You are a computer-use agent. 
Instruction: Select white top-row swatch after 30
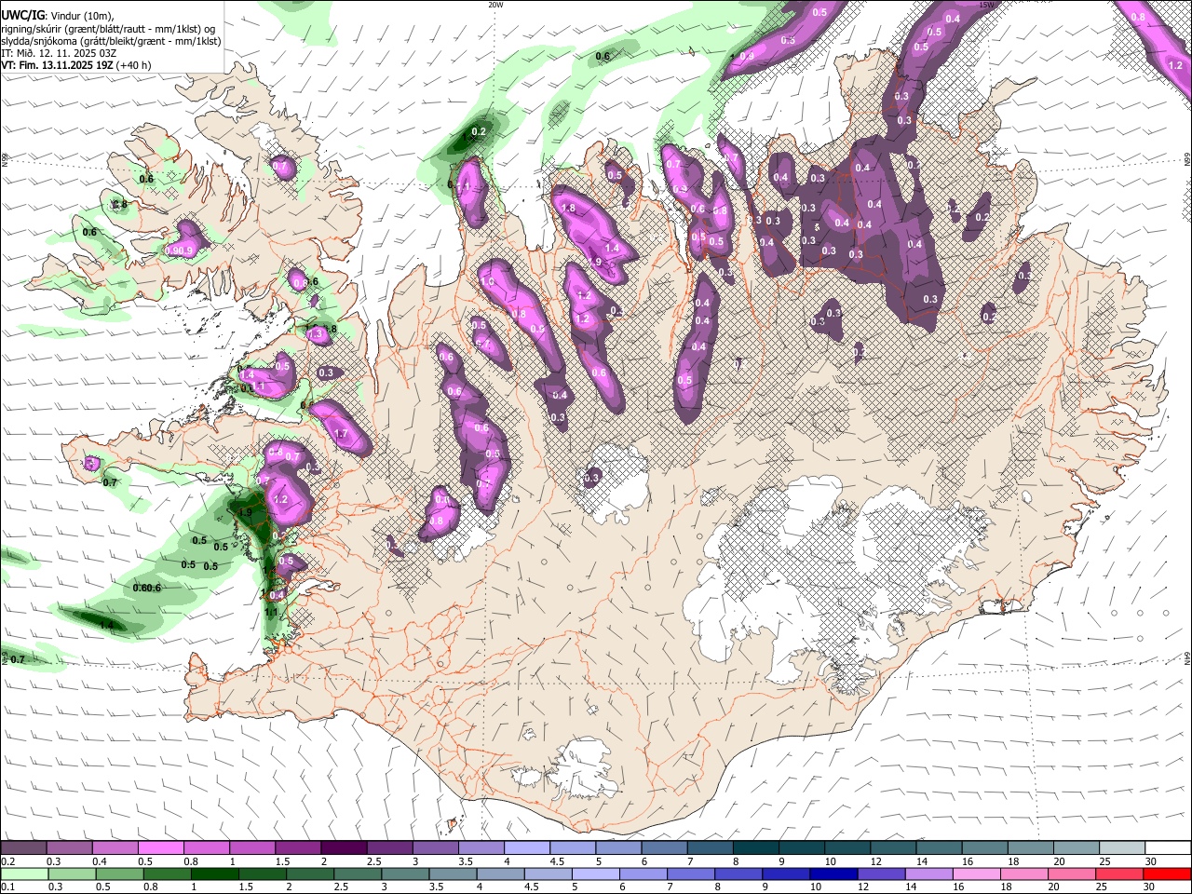[x=1168, y=848]
